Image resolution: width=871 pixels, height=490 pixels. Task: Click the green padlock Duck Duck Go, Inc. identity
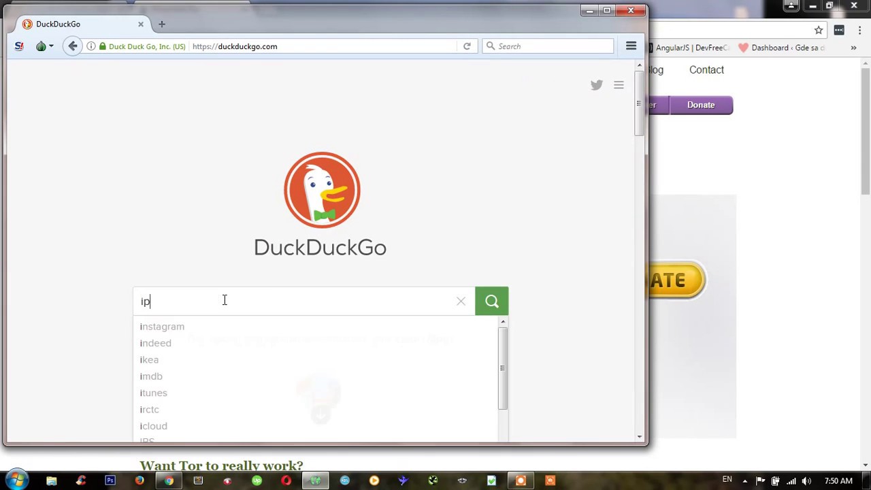142,46
